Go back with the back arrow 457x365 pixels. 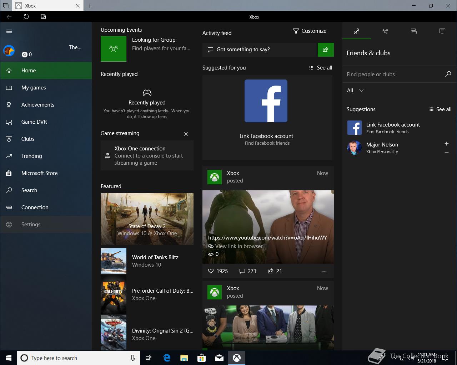coord(9,17)
